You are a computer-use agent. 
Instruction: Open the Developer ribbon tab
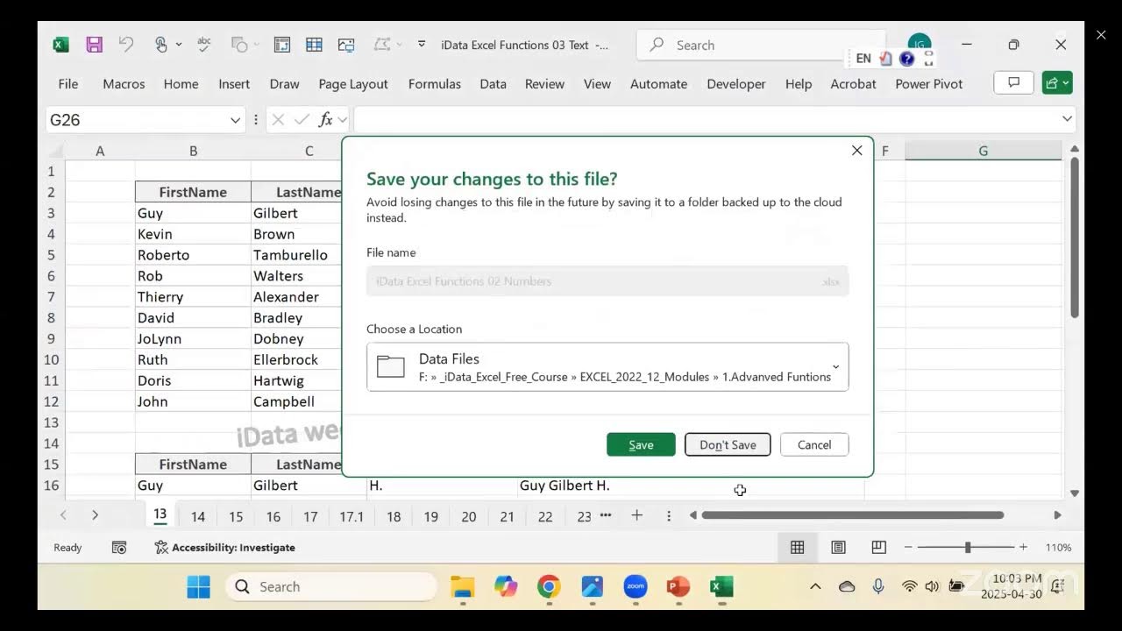click(736, 83)
